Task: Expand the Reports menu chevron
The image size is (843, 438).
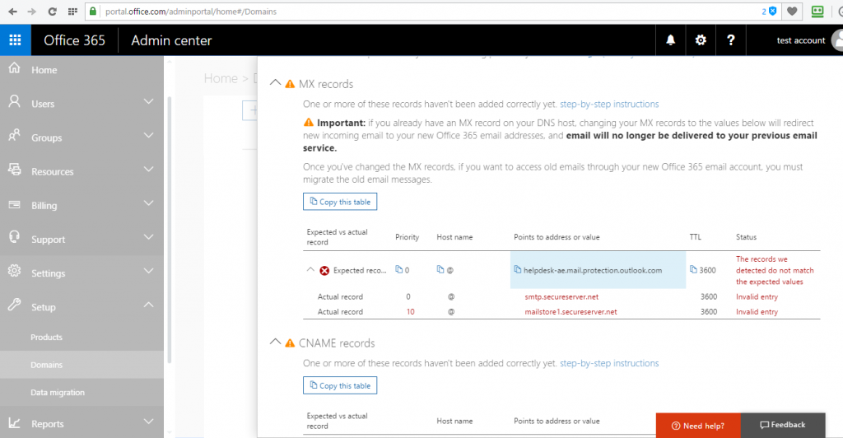Action: click(x=149, y=422)
